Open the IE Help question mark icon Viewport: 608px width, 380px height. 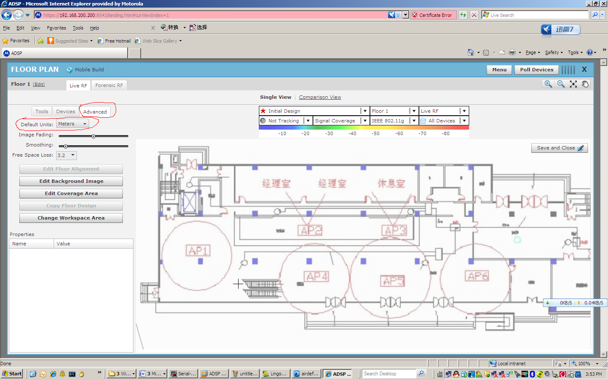590,52
